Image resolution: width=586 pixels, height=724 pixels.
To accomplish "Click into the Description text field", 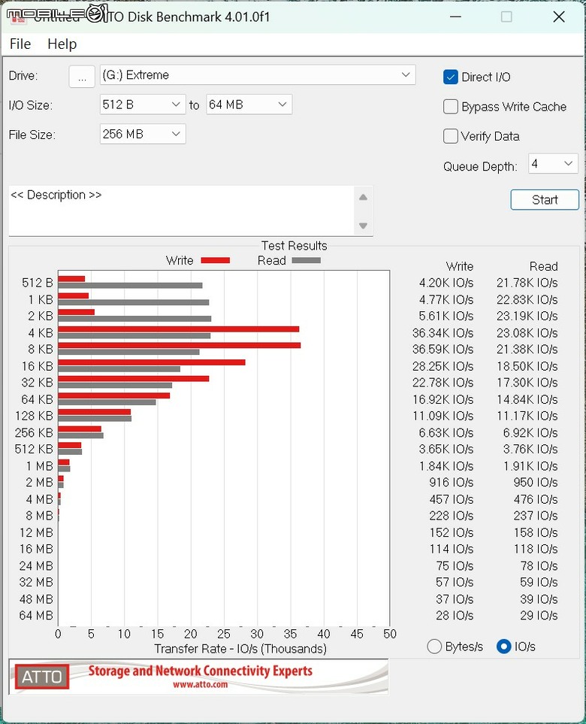I will pyautogui.click(x=181, y=211).
